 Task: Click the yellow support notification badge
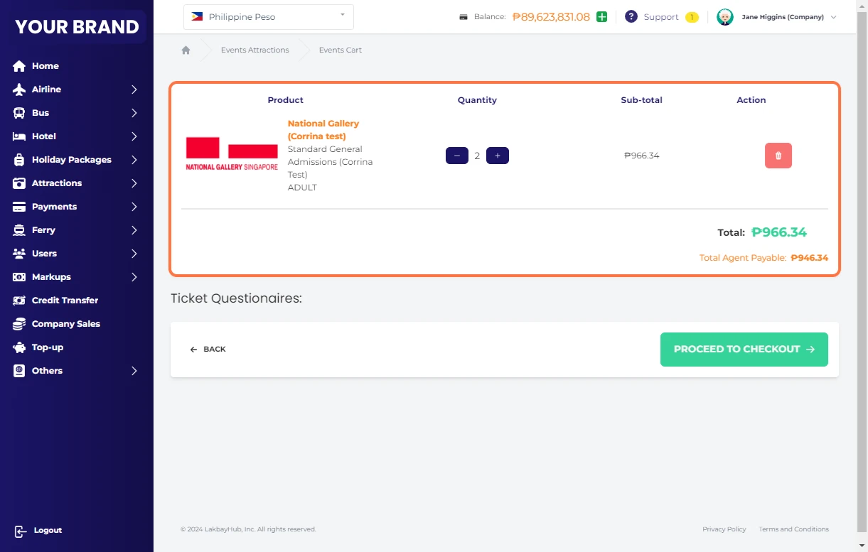(691, 17)
